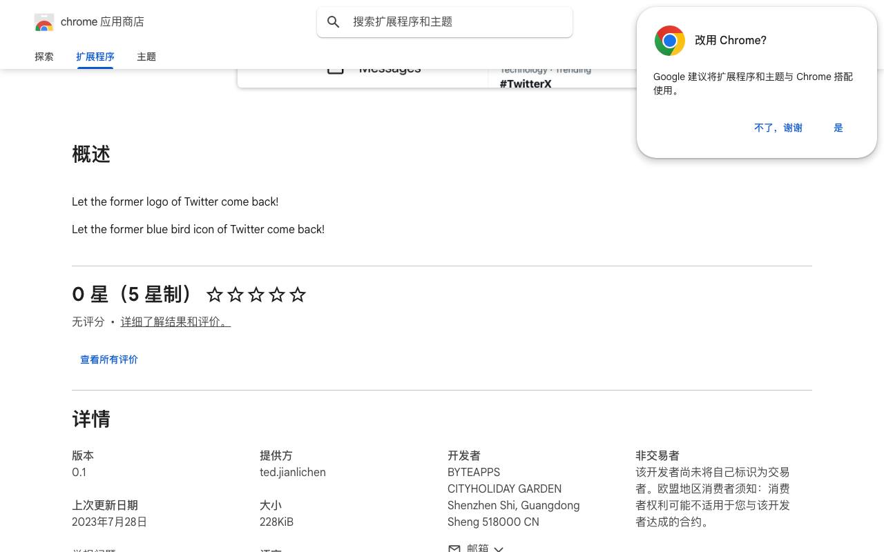Confirm with the 是 button
This screenshot has height=552, width=884.
click(838, 128)
